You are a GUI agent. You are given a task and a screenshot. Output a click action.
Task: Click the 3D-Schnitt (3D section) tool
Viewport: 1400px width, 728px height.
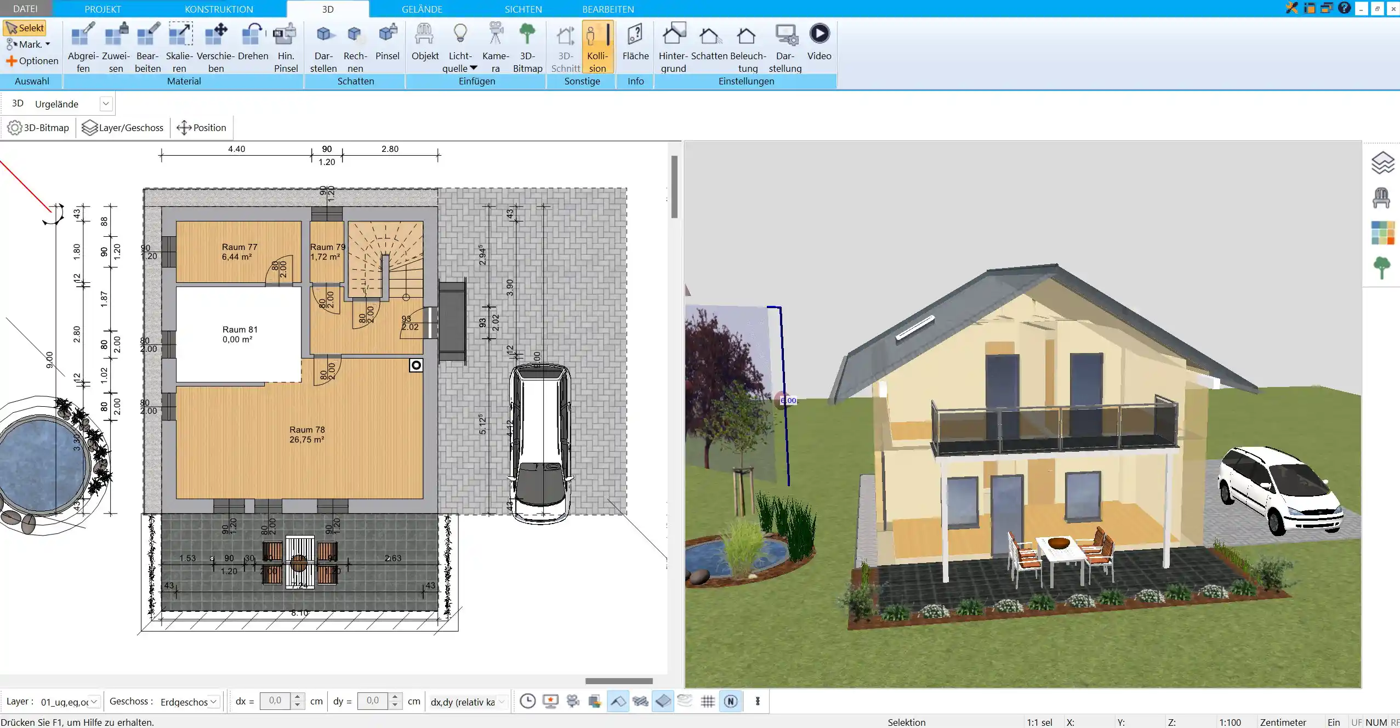pos(566,46)
